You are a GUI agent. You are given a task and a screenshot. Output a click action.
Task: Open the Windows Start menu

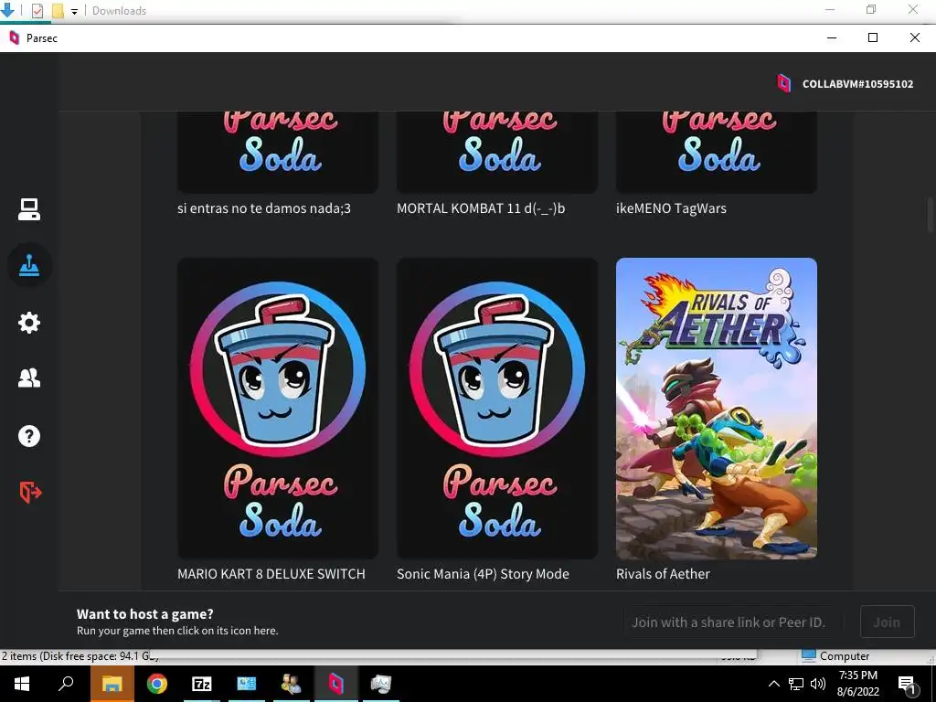pos(22,684)
